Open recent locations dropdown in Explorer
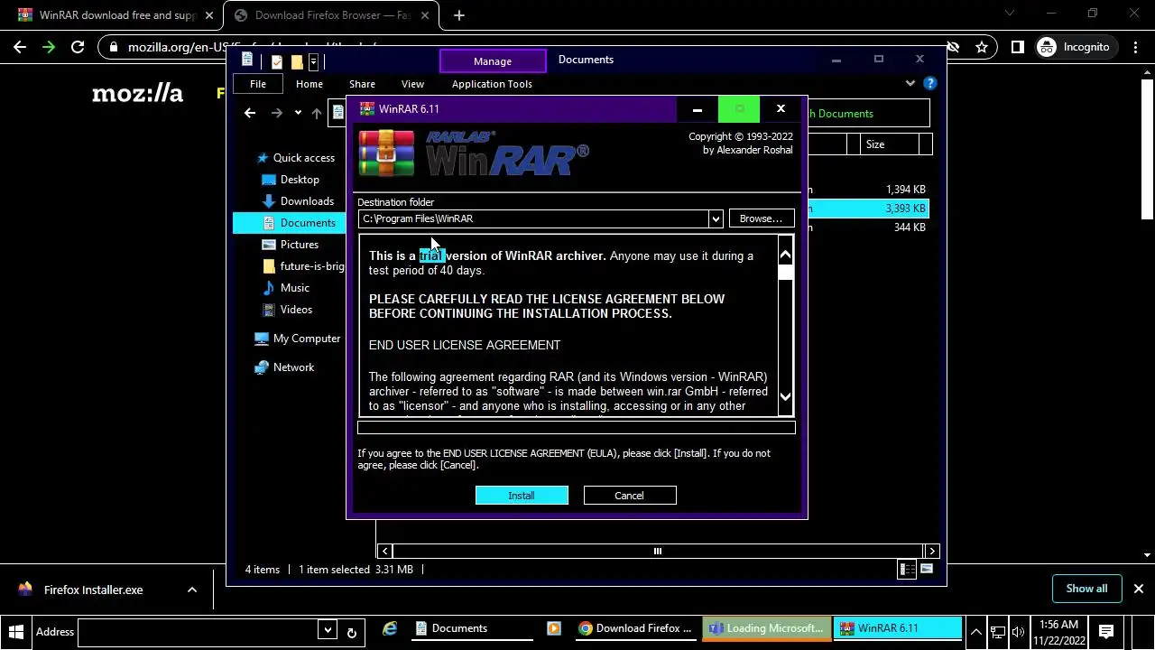This screenshot has height=650, width=1155. click(298, 113)
